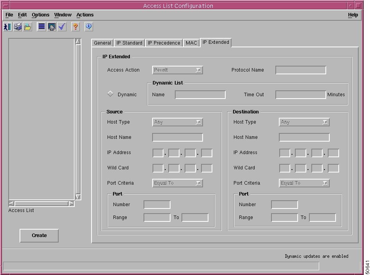This screenshot has height=275, width=370.
Task: Click the Create button
Action: [39, 235]
